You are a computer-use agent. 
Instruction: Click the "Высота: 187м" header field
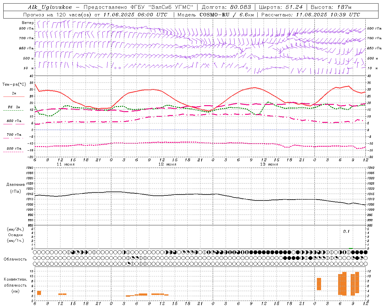331,7
